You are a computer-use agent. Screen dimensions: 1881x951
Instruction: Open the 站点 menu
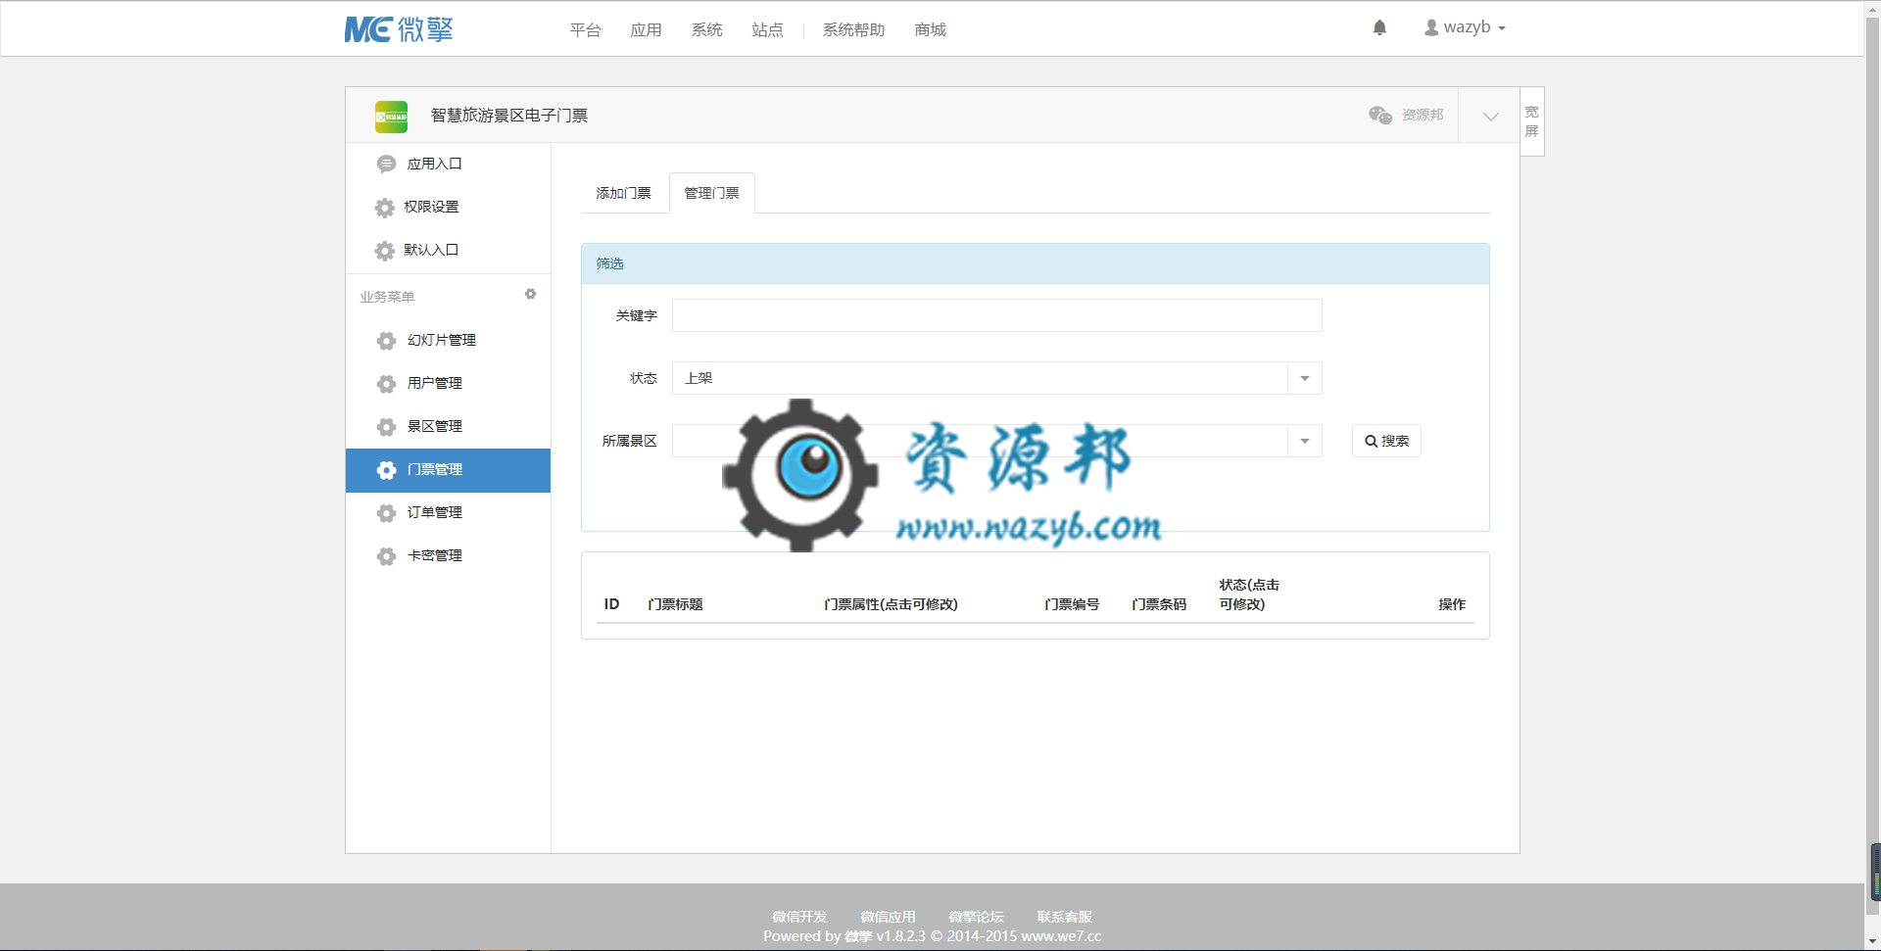[x=767, y=30]
